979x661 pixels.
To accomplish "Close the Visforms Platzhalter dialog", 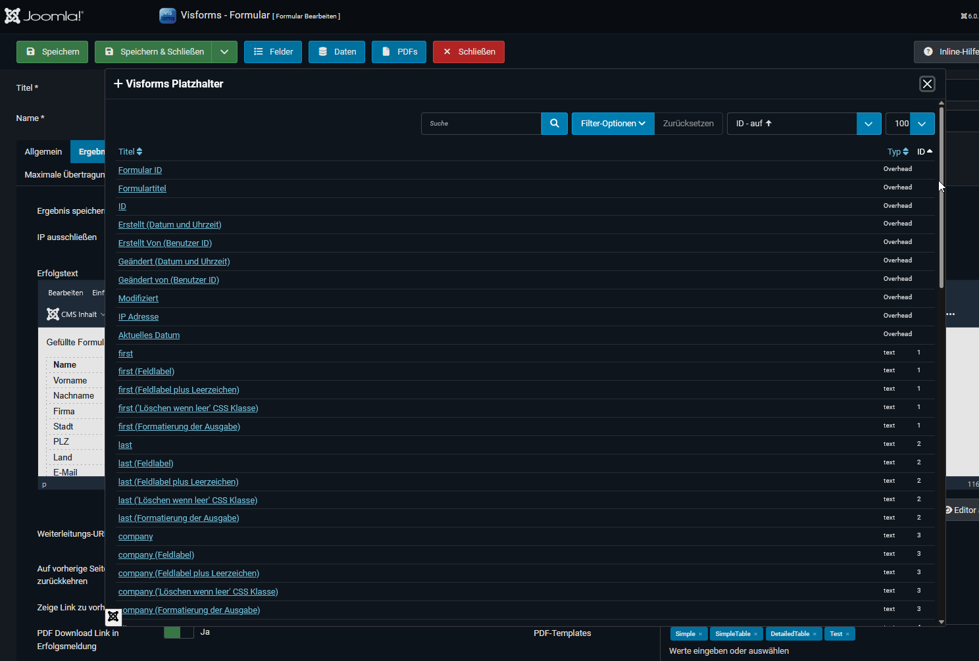I will click(926, 84).
